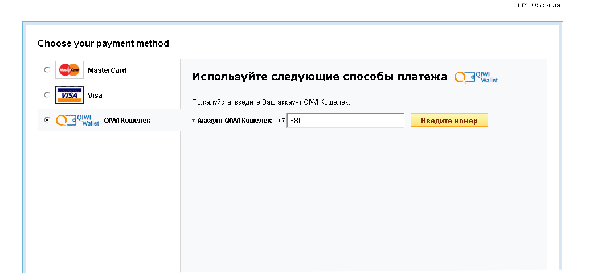
Task: Click the QIWI Кошелек option label
Action: click(x=127, y=121)
